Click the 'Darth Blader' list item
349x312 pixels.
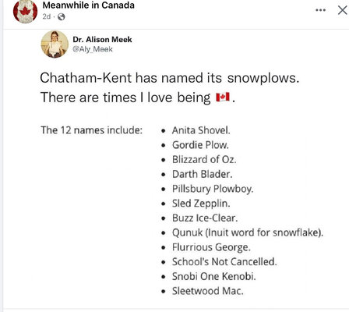[x=202, y=174]
